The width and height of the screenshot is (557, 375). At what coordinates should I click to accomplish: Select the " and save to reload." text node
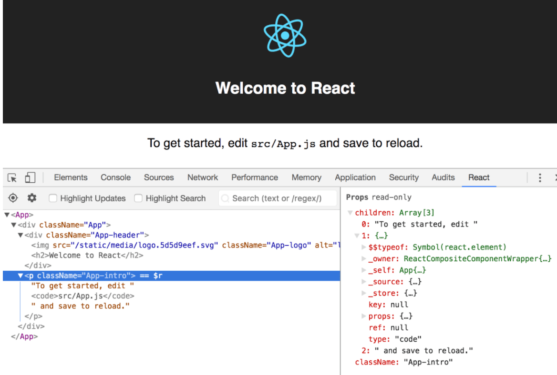click(x=80, y=306)
